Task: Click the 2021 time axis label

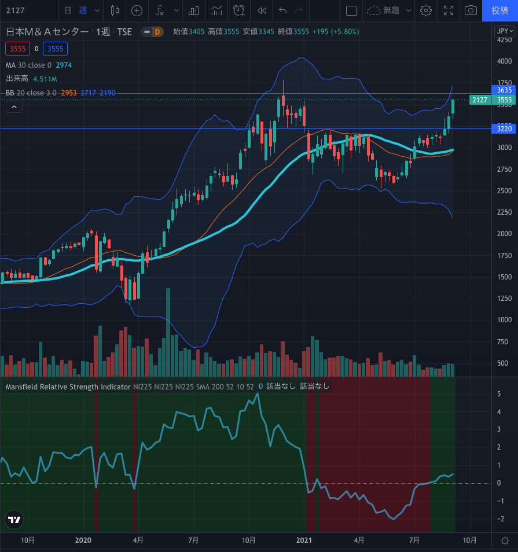Action: tap(304, 540)
